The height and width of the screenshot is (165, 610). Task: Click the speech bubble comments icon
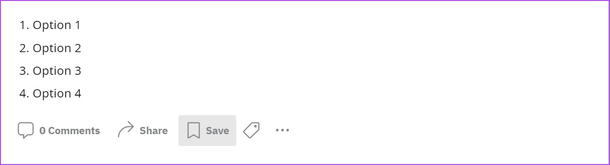click(25, 131)
